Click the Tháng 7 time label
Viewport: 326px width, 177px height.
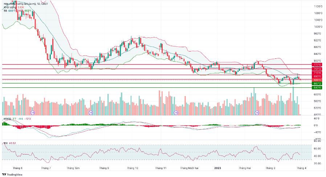coord(46,168)
